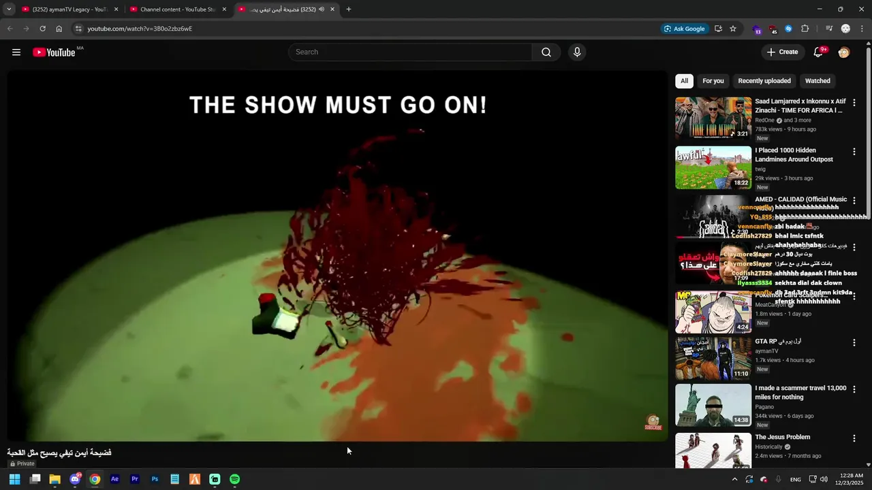Select the Watched filter chip
Screen dimensions: 872x490
(817, 81)
